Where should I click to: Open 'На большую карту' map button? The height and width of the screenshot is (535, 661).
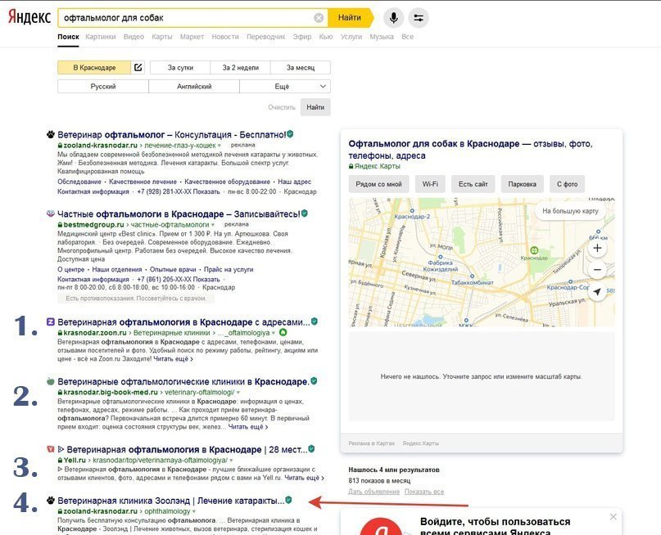570,211
